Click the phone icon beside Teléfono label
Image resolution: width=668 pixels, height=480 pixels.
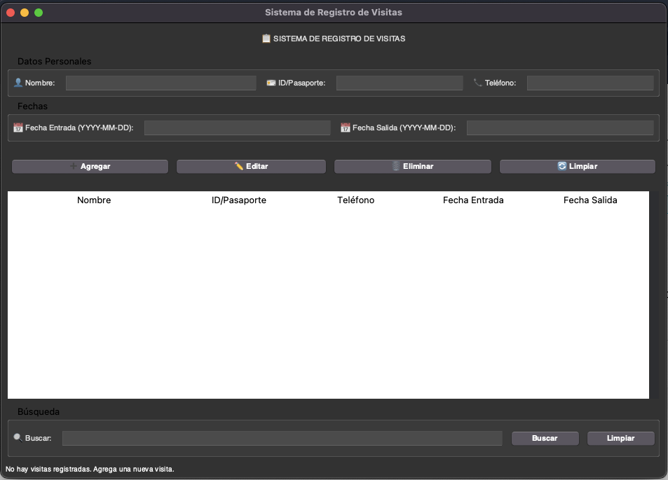click(x=477, y=83)
